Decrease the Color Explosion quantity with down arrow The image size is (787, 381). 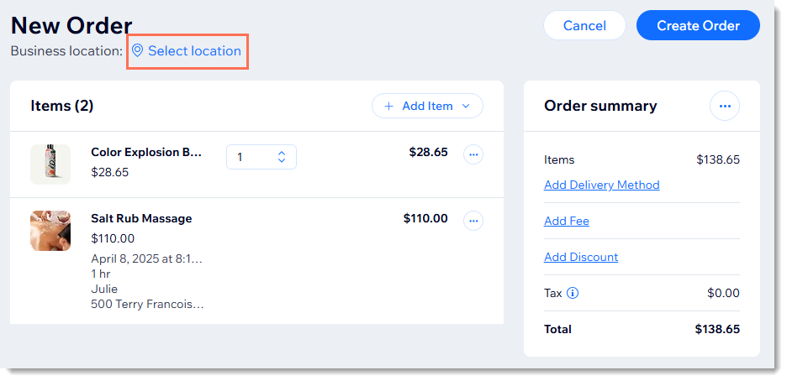pos(282,160)
